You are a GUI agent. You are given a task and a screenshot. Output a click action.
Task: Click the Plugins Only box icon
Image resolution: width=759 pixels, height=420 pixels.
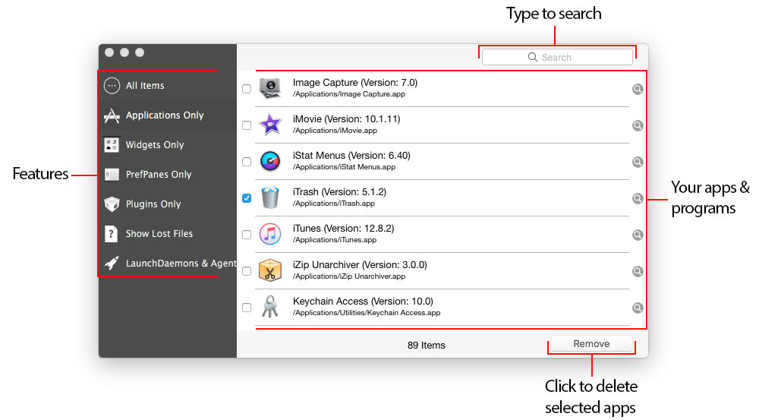tap(112, 204)
